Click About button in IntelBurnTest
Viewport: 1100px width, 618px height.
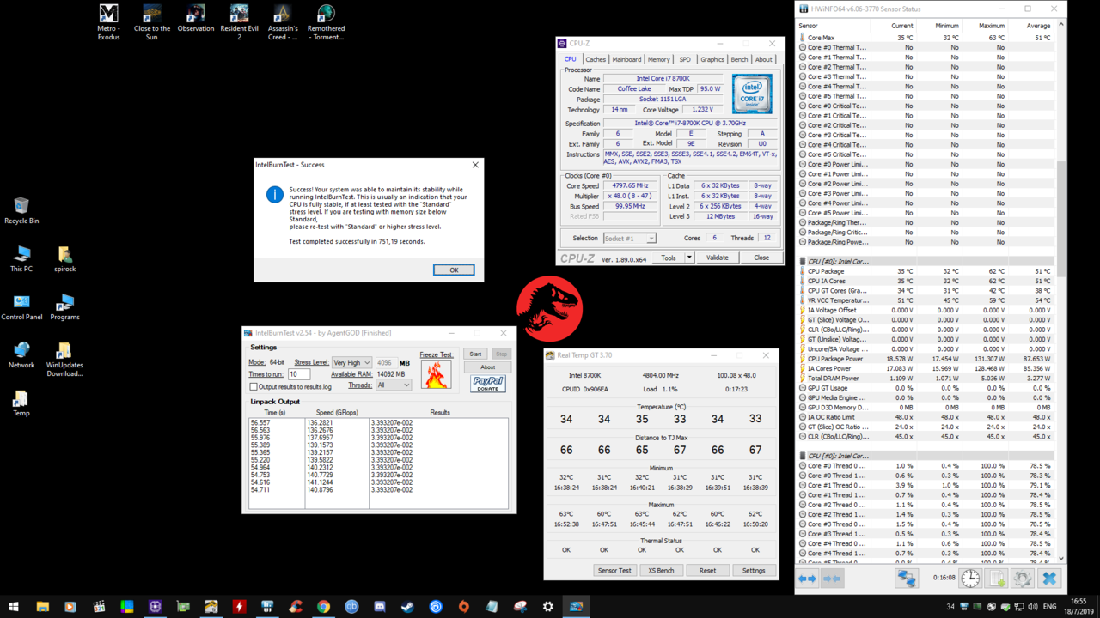click(487, 367)
